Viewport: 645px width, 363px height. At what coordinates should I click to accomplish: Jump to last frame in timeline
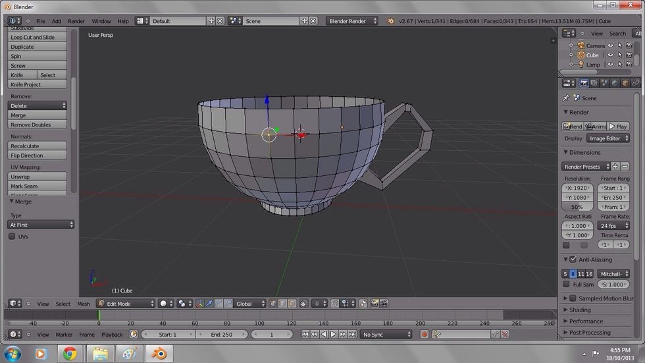pyautogui.click(x=352, y=335)
